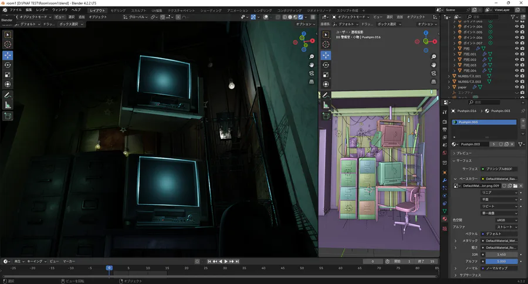Open the Texture properties checker tab
528x284 pixels.
pos(445,228)
